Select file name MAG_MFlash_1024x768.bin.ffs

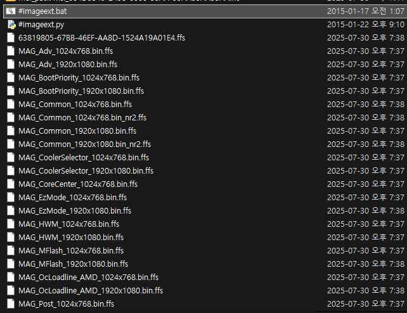click(71, 251)
